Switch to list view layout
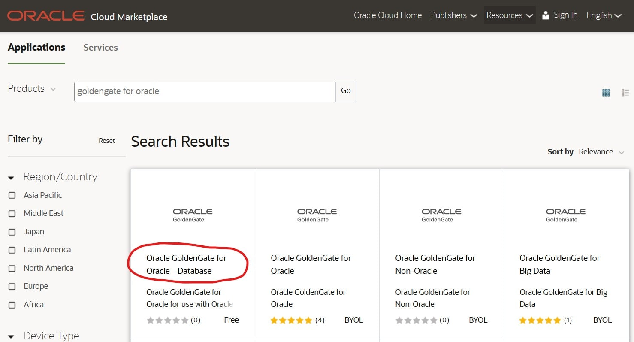The height and width of the screenshot is (342, 634). point(625,92)
